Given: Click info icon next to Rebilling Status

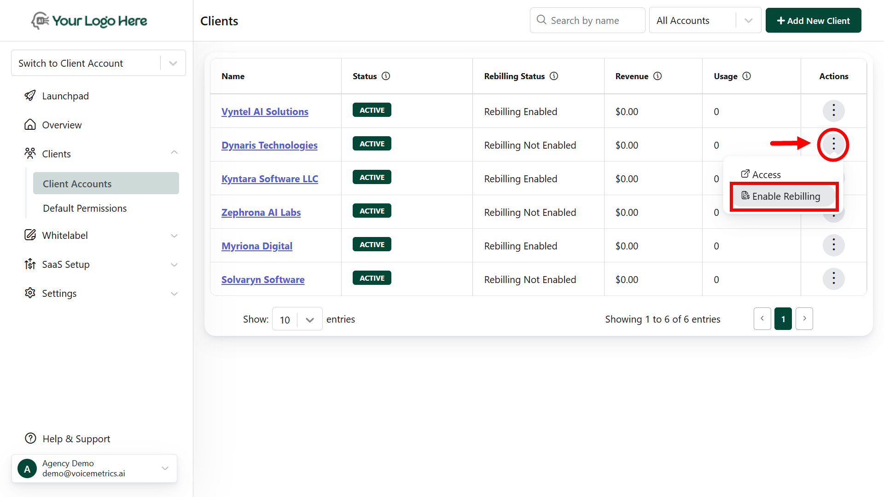Looking at the screenshot, I should point(554,76).
